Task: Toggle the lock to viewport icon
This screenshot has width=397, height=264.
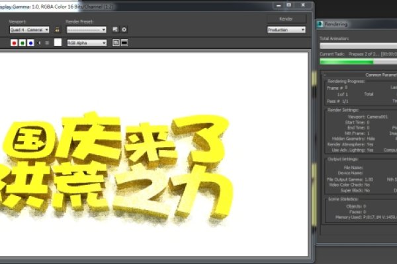Action: click(x=57, y=30)
